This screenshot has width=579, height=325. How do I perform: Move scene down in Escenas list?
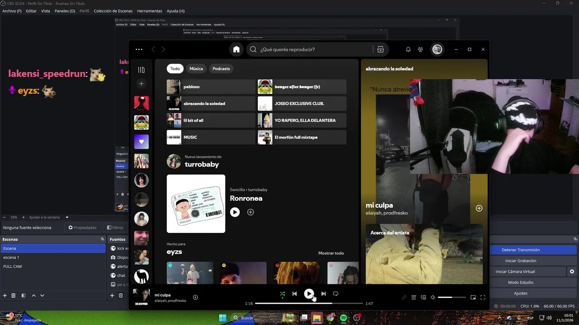42,296
